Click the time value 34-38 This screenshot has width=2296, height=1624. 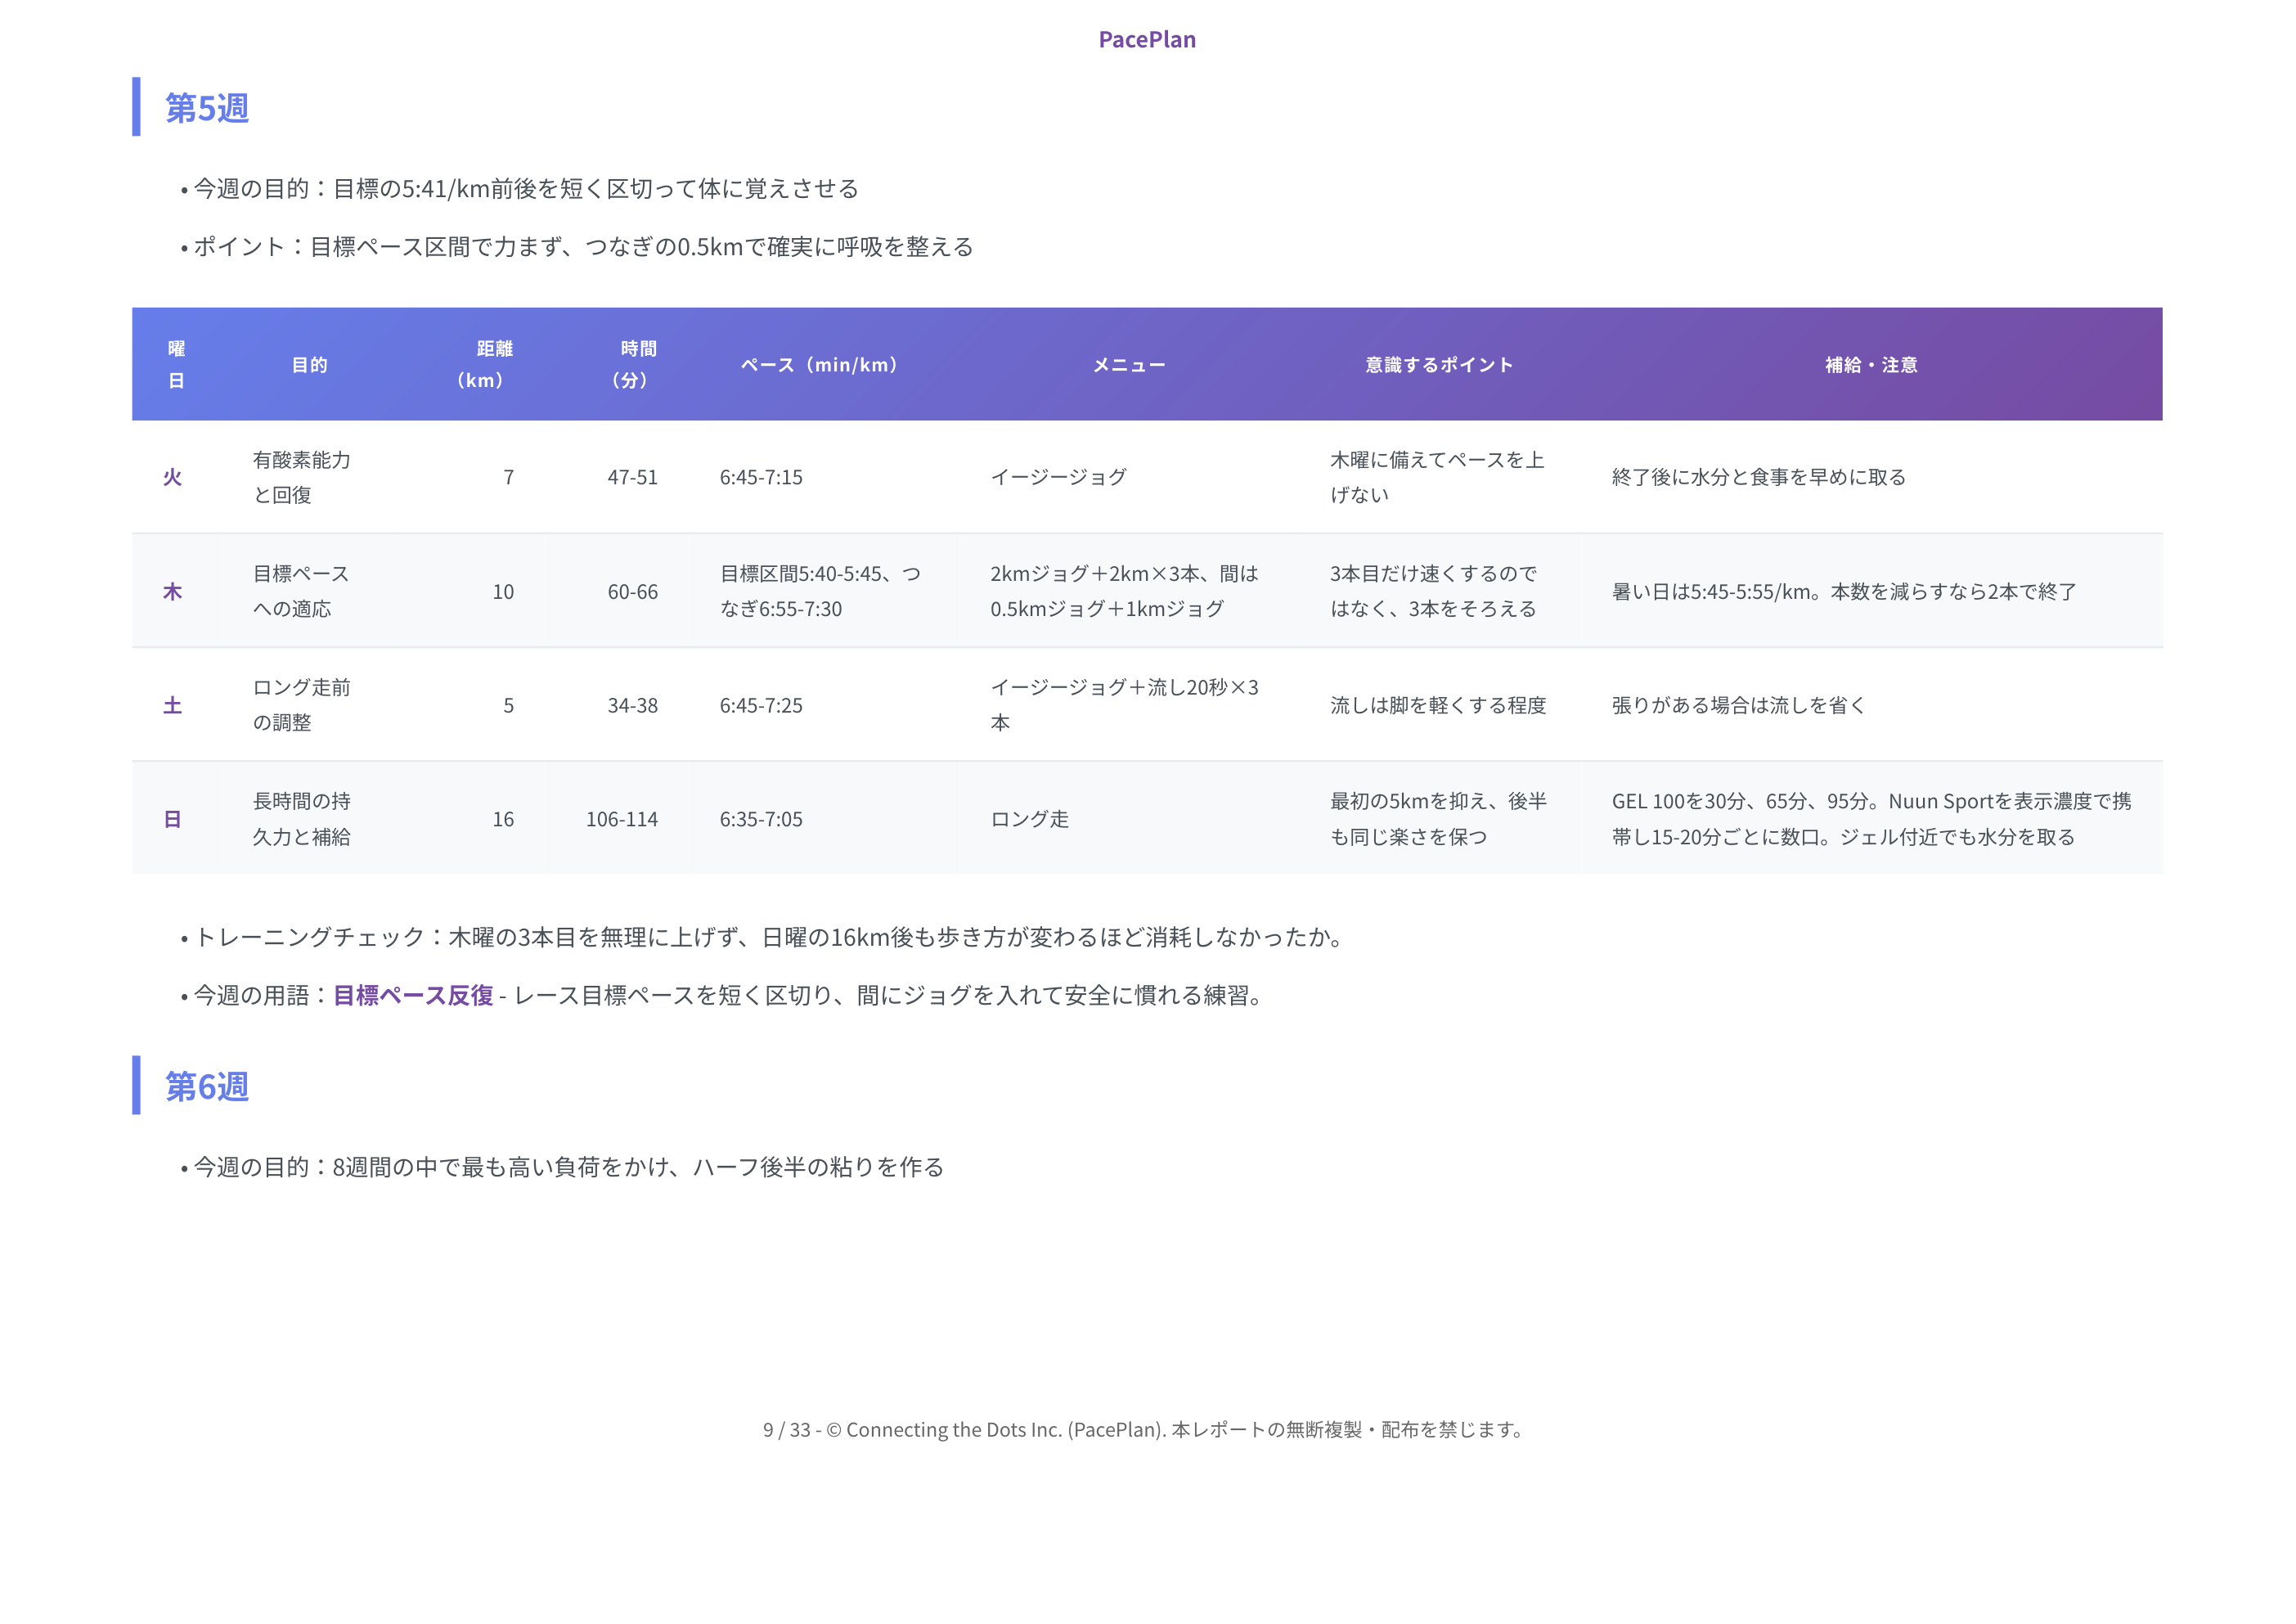(x=632, y=705)
